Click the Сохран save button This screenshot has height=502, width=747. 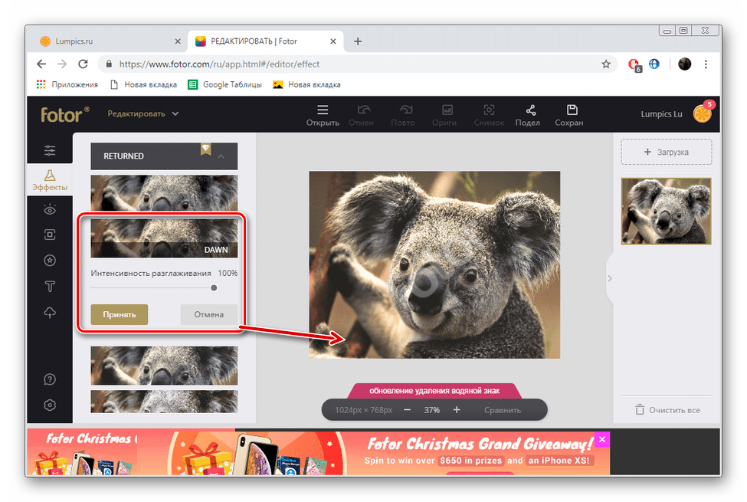568,116
